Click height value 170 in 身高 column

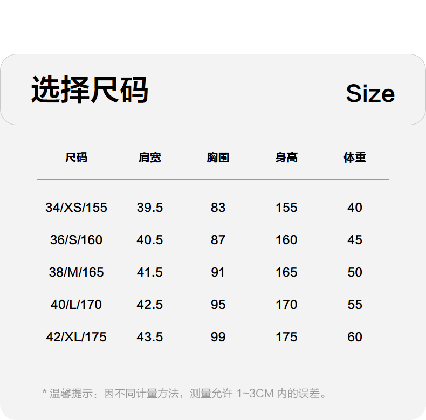tap(286, 305)
